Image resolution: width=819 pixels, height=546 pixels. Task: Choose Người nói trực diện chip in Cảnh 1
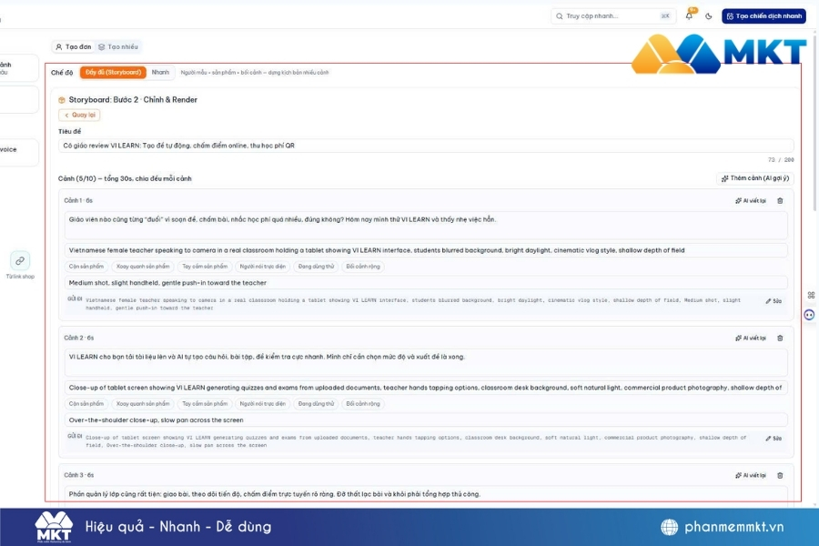[x=263, y=267]
